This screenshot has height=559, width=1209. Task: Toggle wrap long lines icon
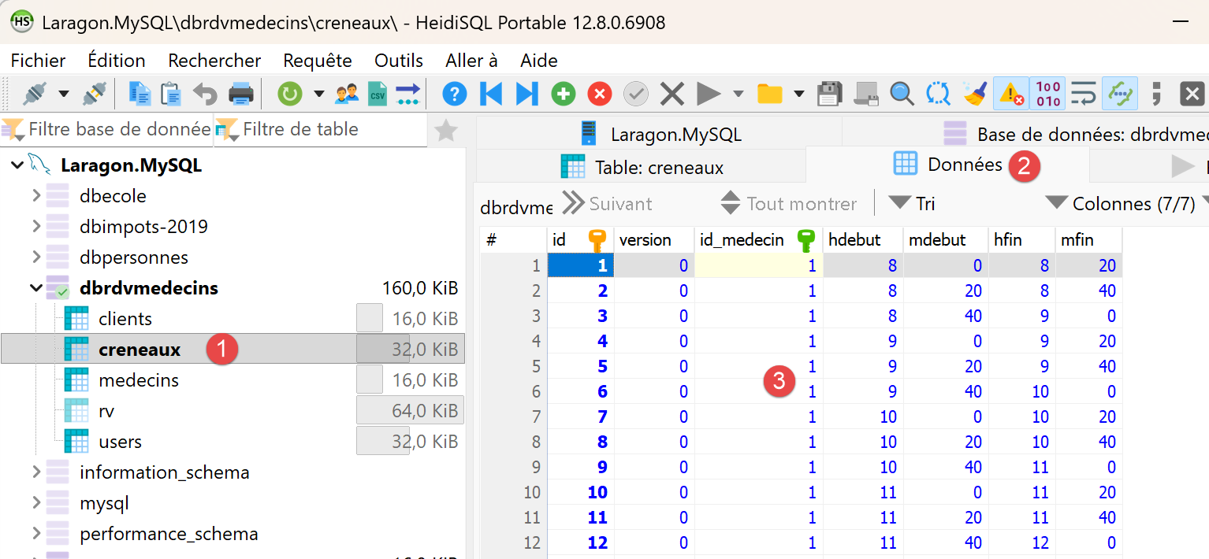point(1084,94)
